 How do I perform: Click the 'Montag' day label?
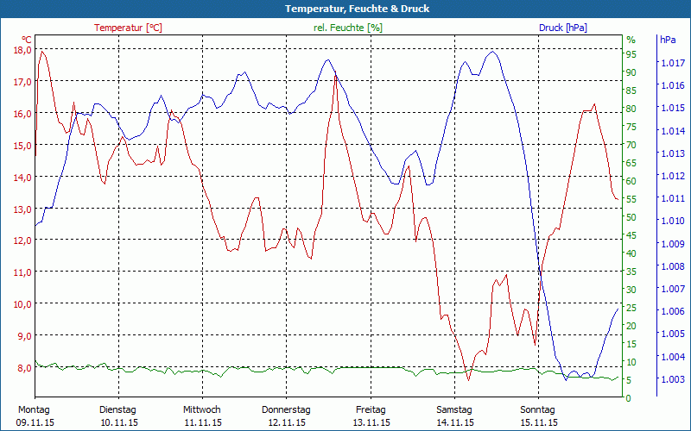34,410
